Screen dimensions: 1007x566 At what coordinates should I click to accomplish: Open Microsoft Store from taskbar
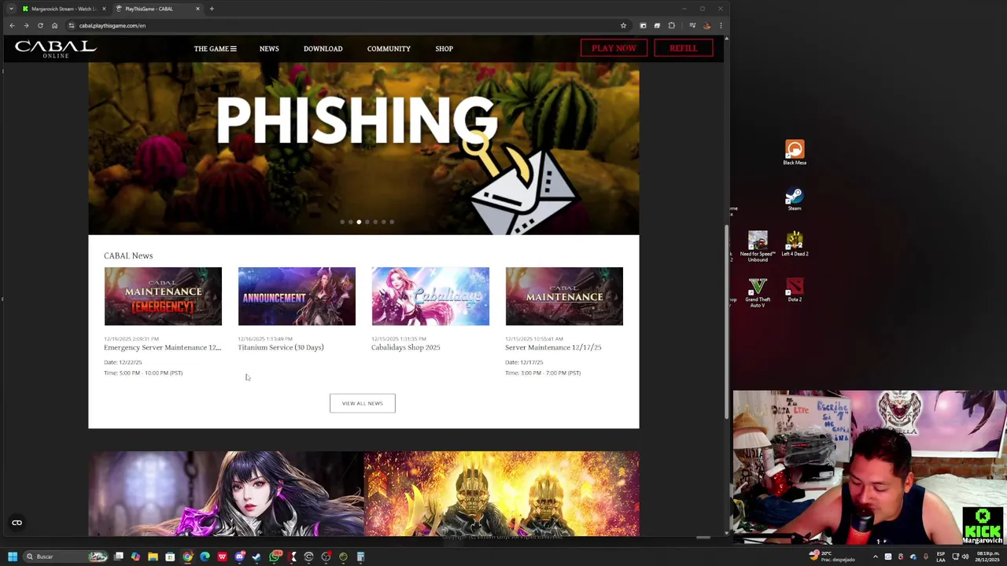click(170, 557)
